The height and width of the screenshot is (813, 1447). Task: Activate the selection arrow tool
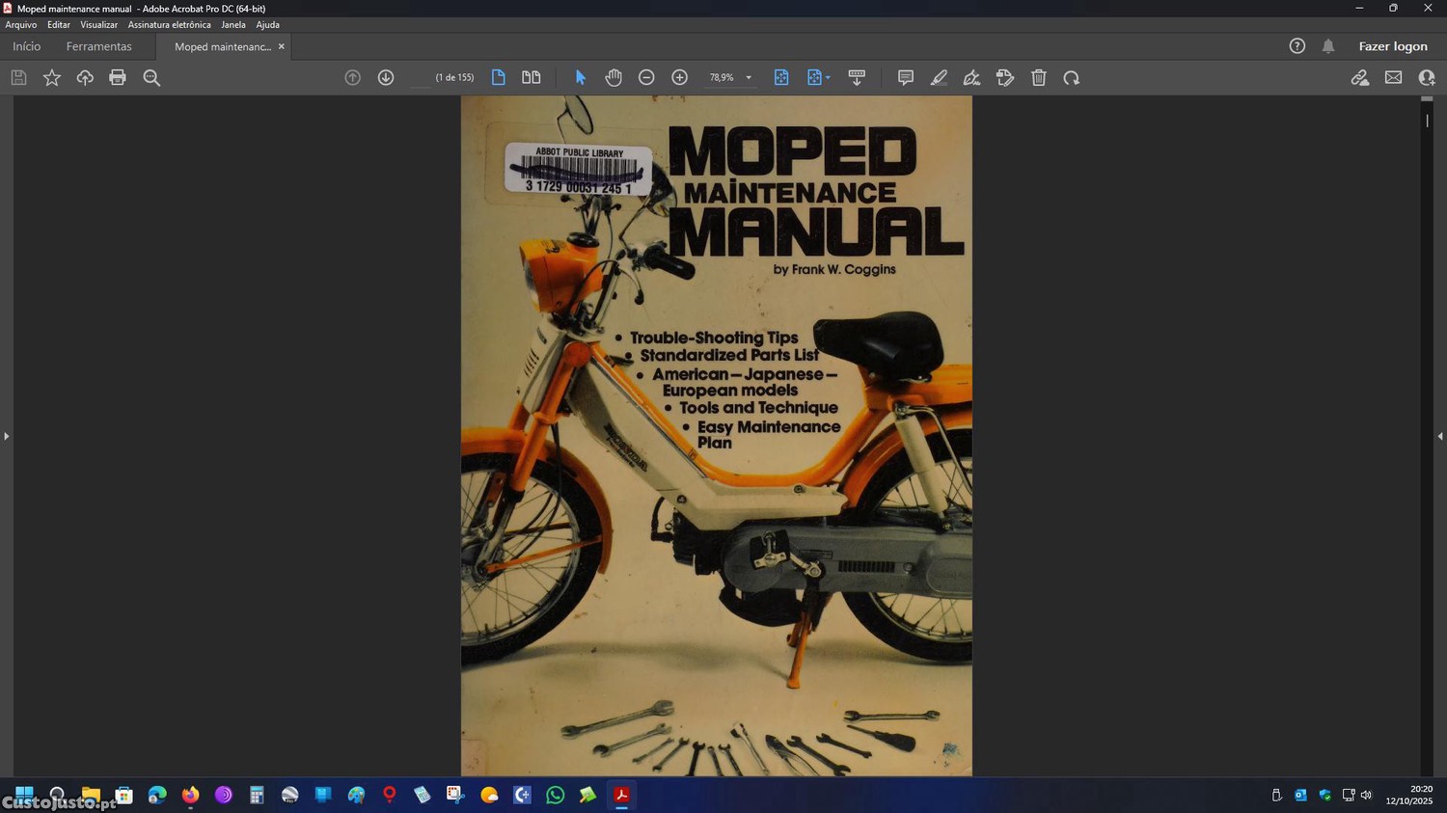pos(580,78)
